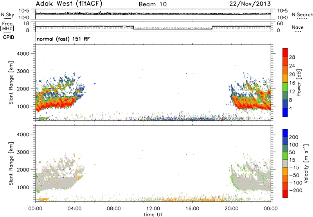This screenshot has height=217, width=313.
Task: Click the '04:00' time axis label
Action: tap(75, 209)
